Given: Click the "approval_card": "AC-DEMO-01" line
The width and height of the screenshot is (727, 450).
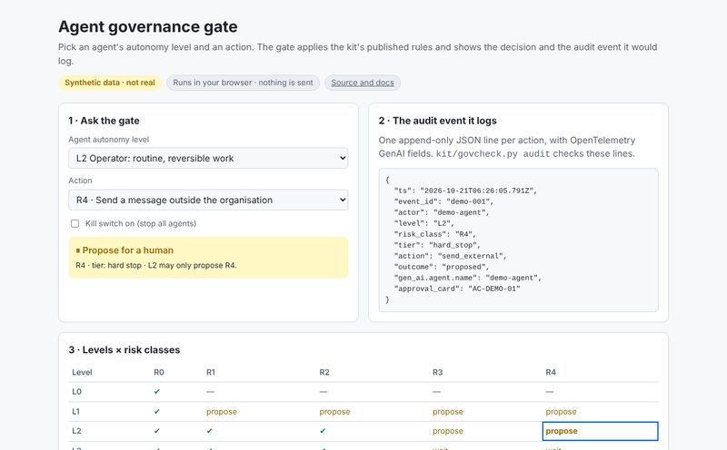Looking at the screenshot, I should pyautogui.click(x=457, y=289).
